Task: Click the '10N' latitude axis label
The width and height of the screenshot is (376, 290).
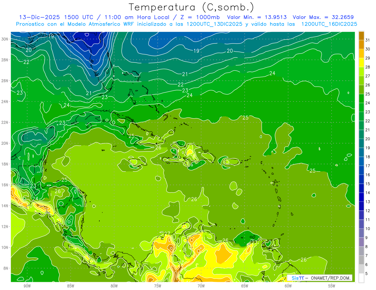Action: click(x=5, y=247)
